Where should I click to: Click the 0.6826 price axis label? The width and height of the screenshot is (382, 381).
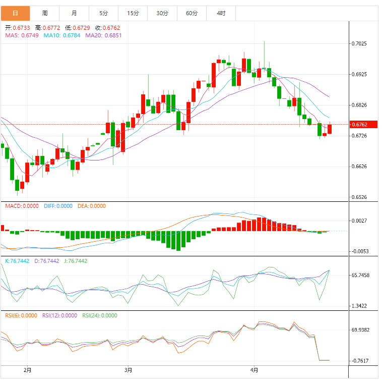(x=359, y=105)
